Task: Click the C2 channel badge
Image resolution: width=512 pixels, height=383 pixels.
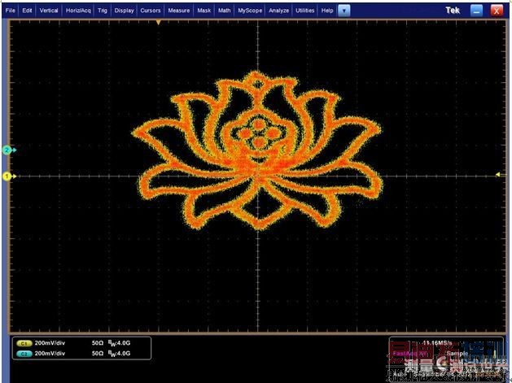Action: click(x=24, y=354)
